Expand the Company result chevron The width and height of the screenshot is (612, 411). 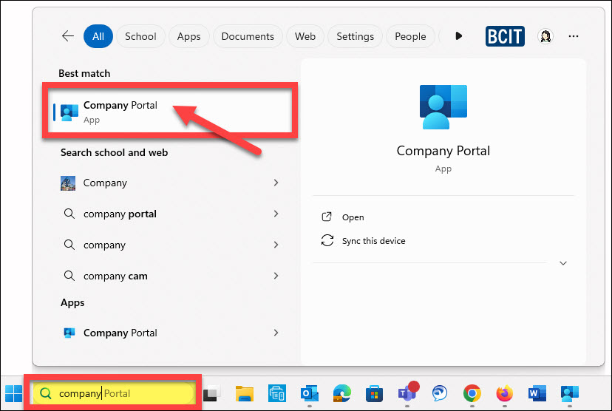coord(276,183)
